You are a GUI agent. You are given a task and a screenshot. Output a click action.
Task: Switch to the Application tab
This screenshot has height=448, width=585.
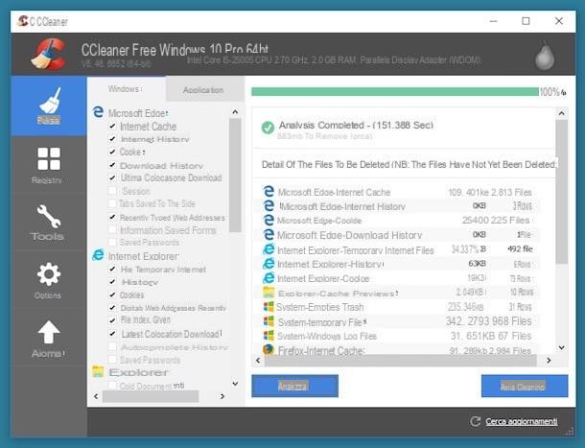[203, 89]
